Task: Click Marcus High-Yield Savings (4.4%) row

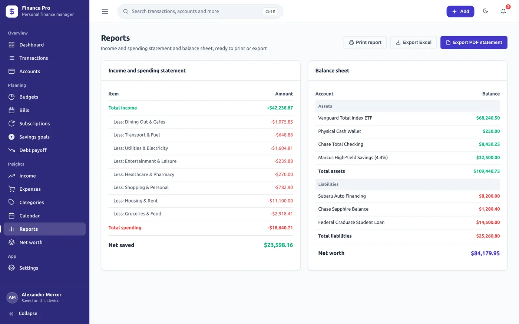Action: tap(407, 158)
